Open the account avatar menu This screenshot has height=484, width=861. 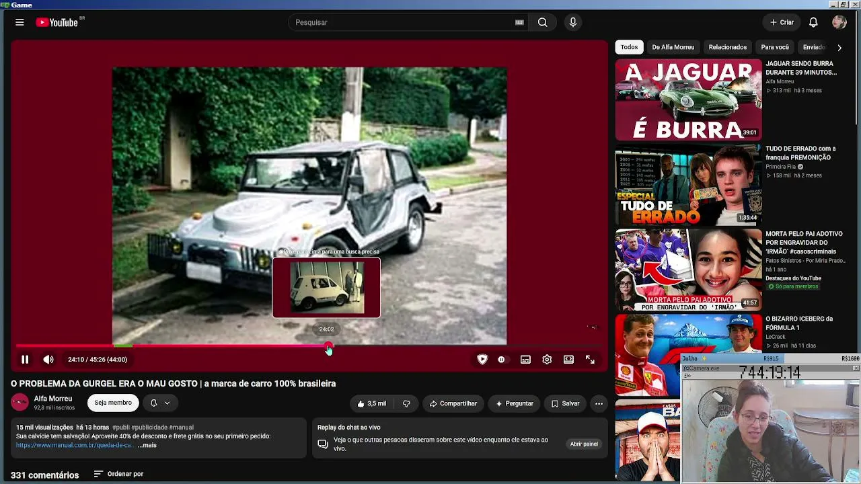[839, 22]
